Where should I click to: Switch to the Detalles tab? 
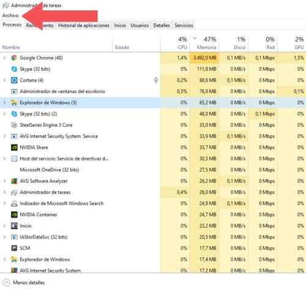[162, 26]
